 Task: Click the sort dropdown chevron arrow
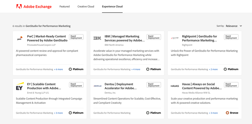[x=241, y=26]
